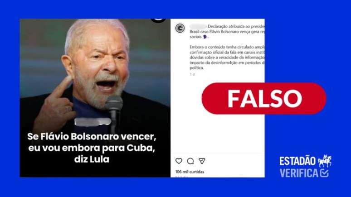Screen dimensions: 351x197
Task: Click the ESTADÃO logo text
Action: click(x=297, y=161)
